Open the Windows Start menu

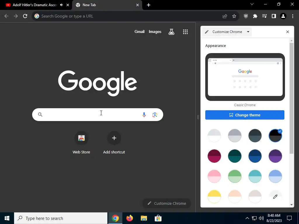point(7,218)
